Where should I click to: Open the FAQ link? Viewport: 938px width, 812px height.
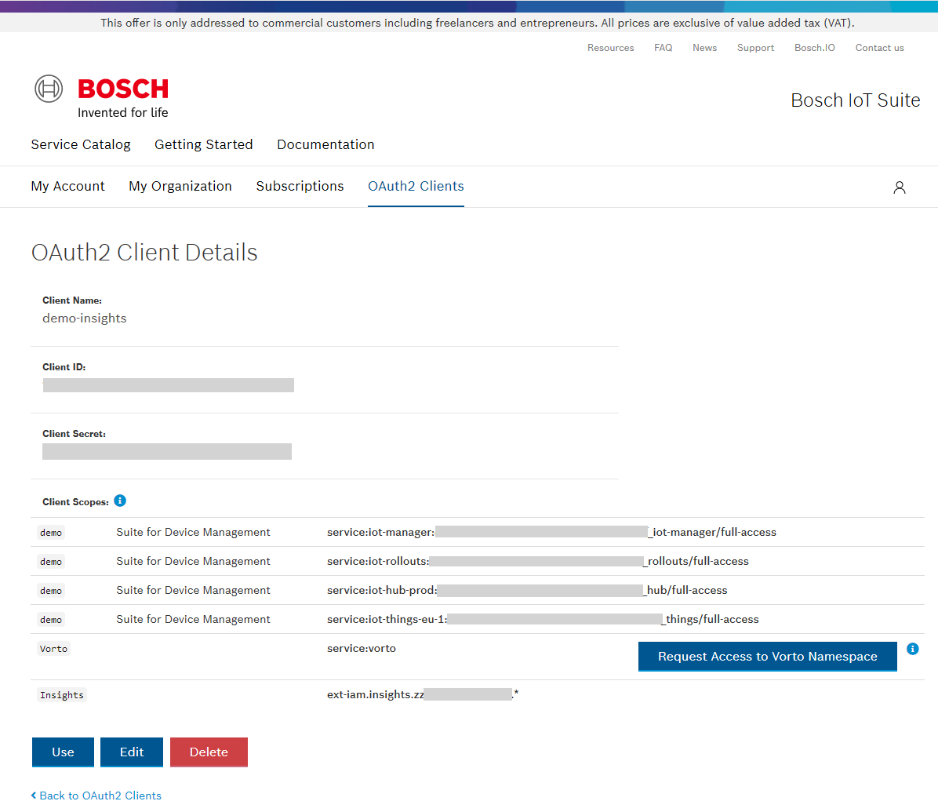pyautogui.click(x=663, y=48)
